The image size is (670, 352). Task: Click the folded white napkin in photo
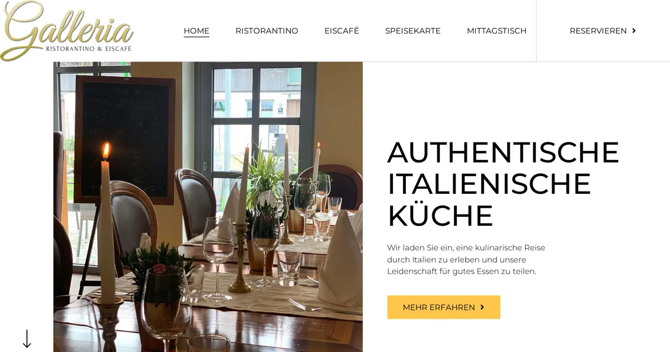[341, 260]
